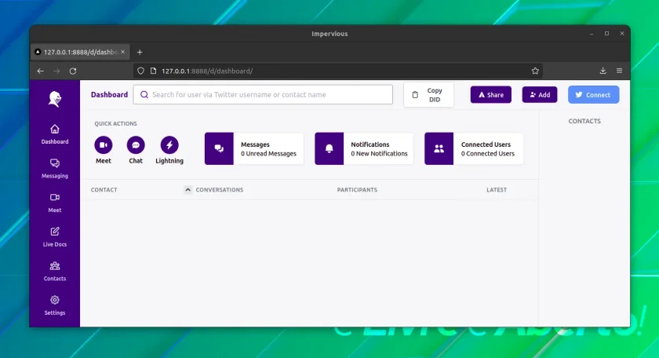The width and height of the screenshot is (659, 358).
Task: Launch the Lightning quick action
Action: (169, 145)
